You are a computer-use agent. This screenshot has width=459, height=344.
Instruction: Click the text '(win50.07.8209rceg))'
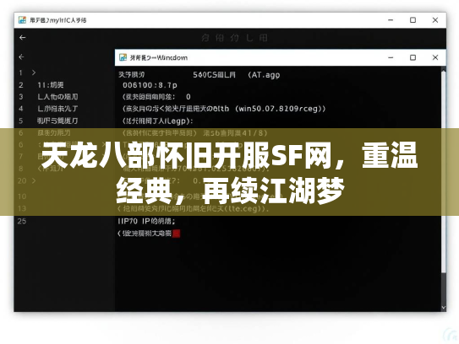(x=280, y=109)
